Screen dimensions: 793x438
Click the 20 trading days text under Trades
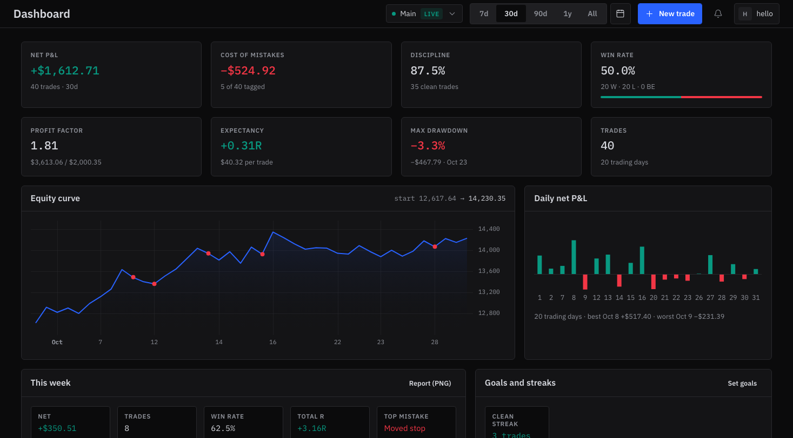pyautogui.click(x=624, y=162)
